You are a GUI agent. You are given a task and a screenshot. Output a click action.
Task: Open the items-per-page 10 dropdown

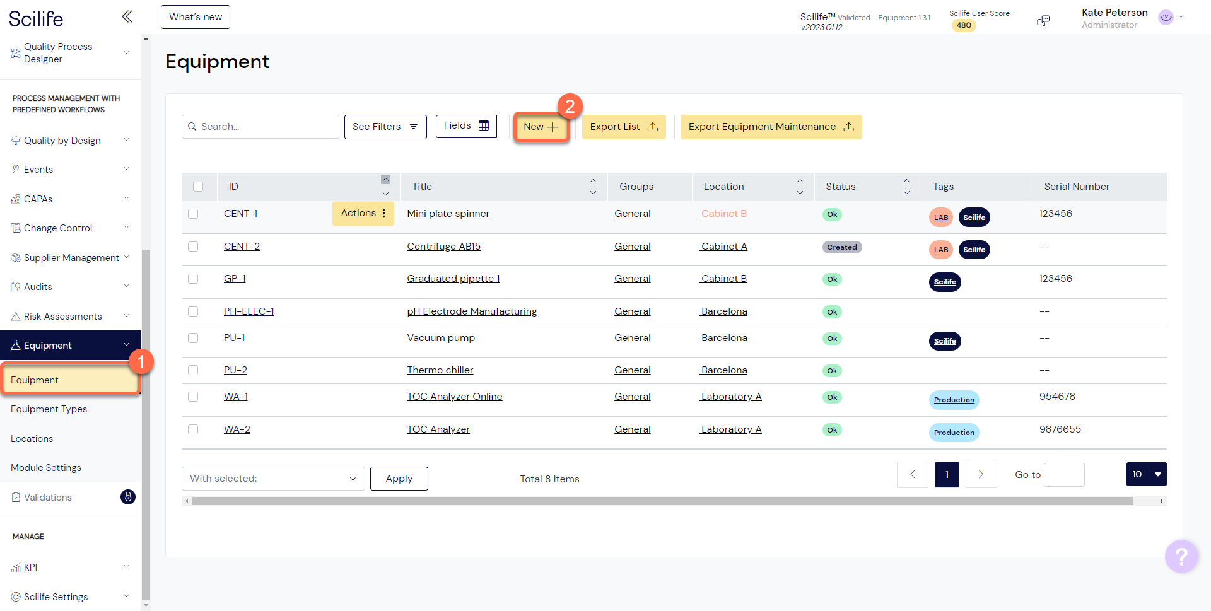(x=1146, y=474)
